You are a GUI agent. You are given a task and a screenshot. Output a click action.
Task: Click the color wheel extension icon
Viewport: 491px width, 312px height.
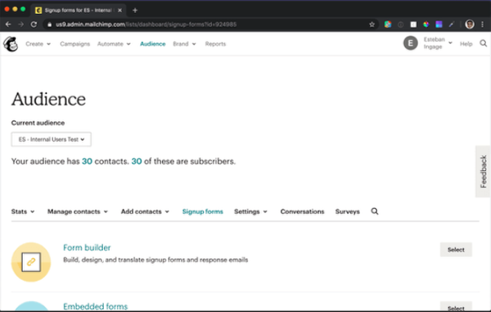(x=426, y=25)
